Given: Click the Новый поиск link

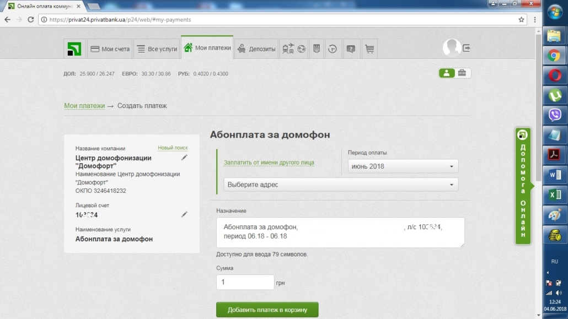Looking at the screenshot, I should tap(173, 148).
